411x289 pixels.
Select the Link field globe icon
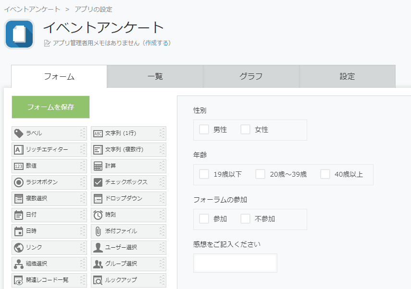[19, 248]
